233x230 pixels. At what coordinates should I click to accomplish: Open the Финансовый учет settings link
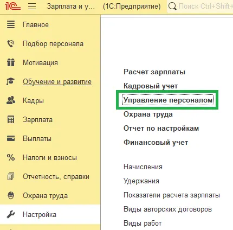(x=156, y=143)
